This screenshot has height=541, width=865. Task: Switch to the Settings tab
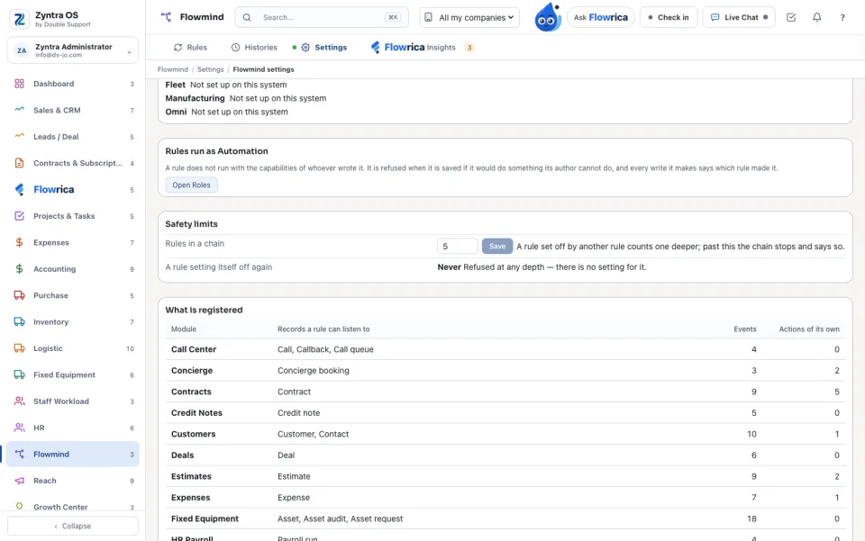tap(323, 48)
